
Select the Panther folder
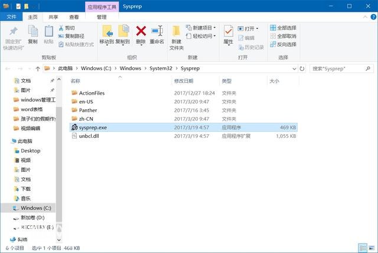click(x=184, y=110)
